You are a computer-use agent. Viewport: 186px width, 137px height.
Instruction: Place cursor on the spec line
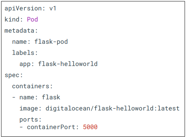[14, 75]
